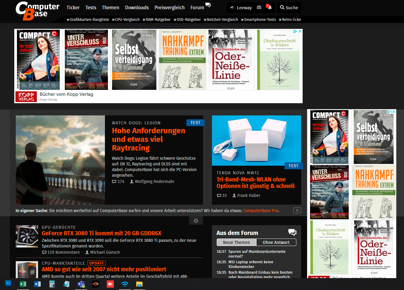Open the Aus dem Forum chat icon
404x290 pixels.
pyautogui.click(x=292, y=232)
